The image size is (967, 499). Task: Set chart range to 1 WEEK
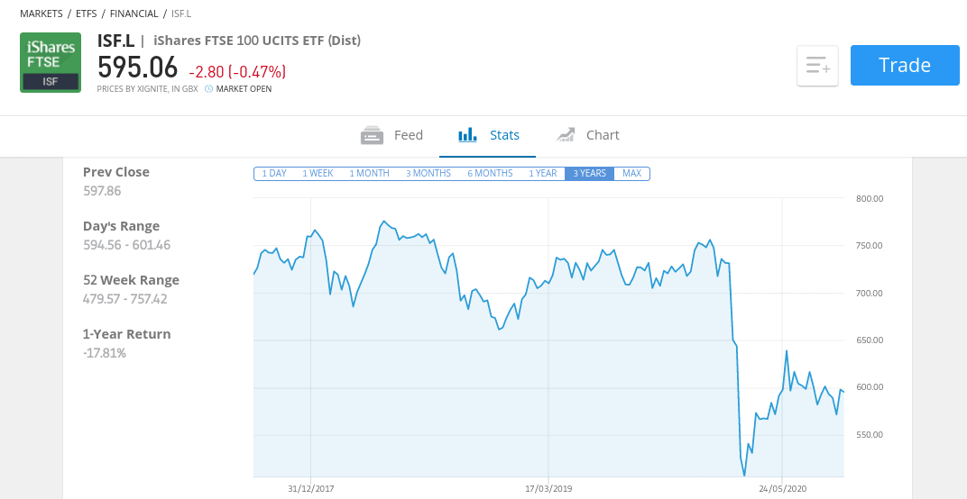pyautogui.click(x=318, y=173)
